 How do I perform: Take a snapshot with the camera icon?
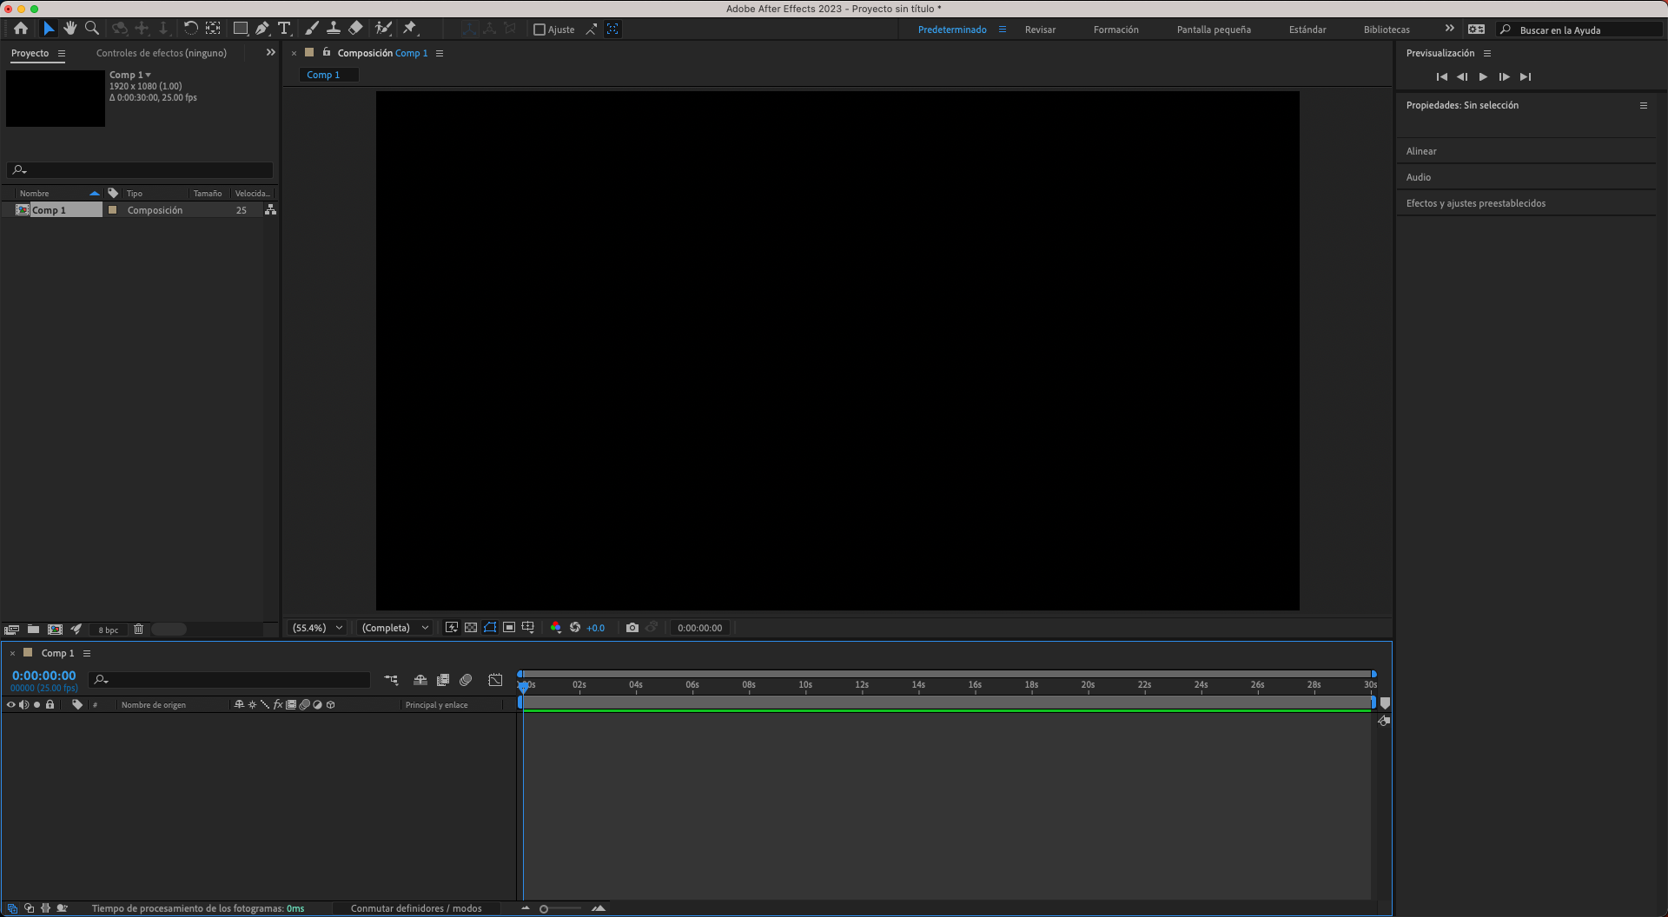(632, 627)
